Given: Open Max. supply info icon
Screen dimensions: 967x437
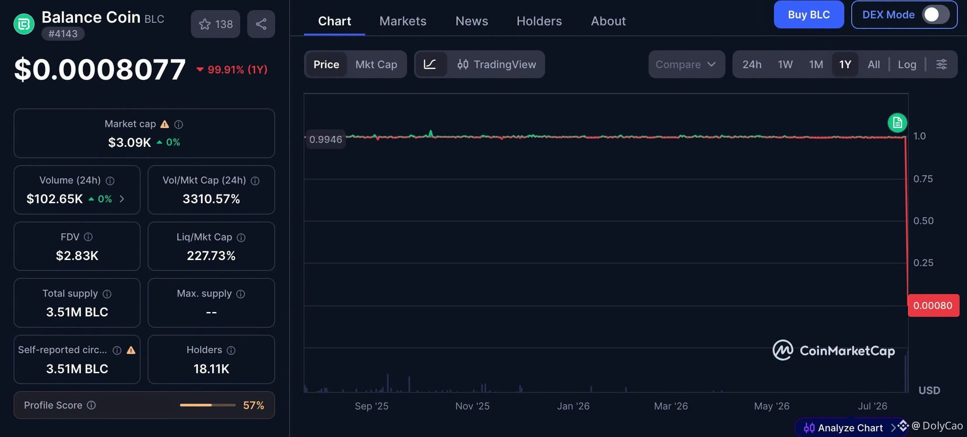Looking at the screenshot, I should pos(241,294).
